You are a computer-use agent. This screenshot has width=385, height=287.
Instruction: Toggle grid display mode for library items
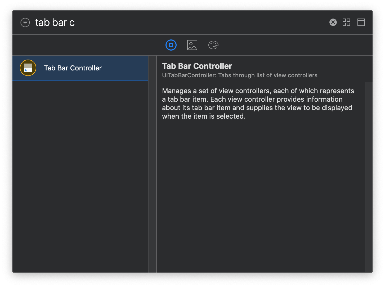346,22
